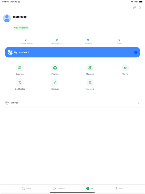Click the dashboard chart icon
Viewport: 145px width, 194px height.
[x=10, y=52]
